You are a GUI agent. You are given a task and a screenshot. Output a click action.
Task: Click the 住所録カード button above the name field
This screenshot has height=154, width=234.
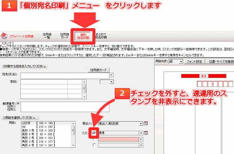(98, 70)
